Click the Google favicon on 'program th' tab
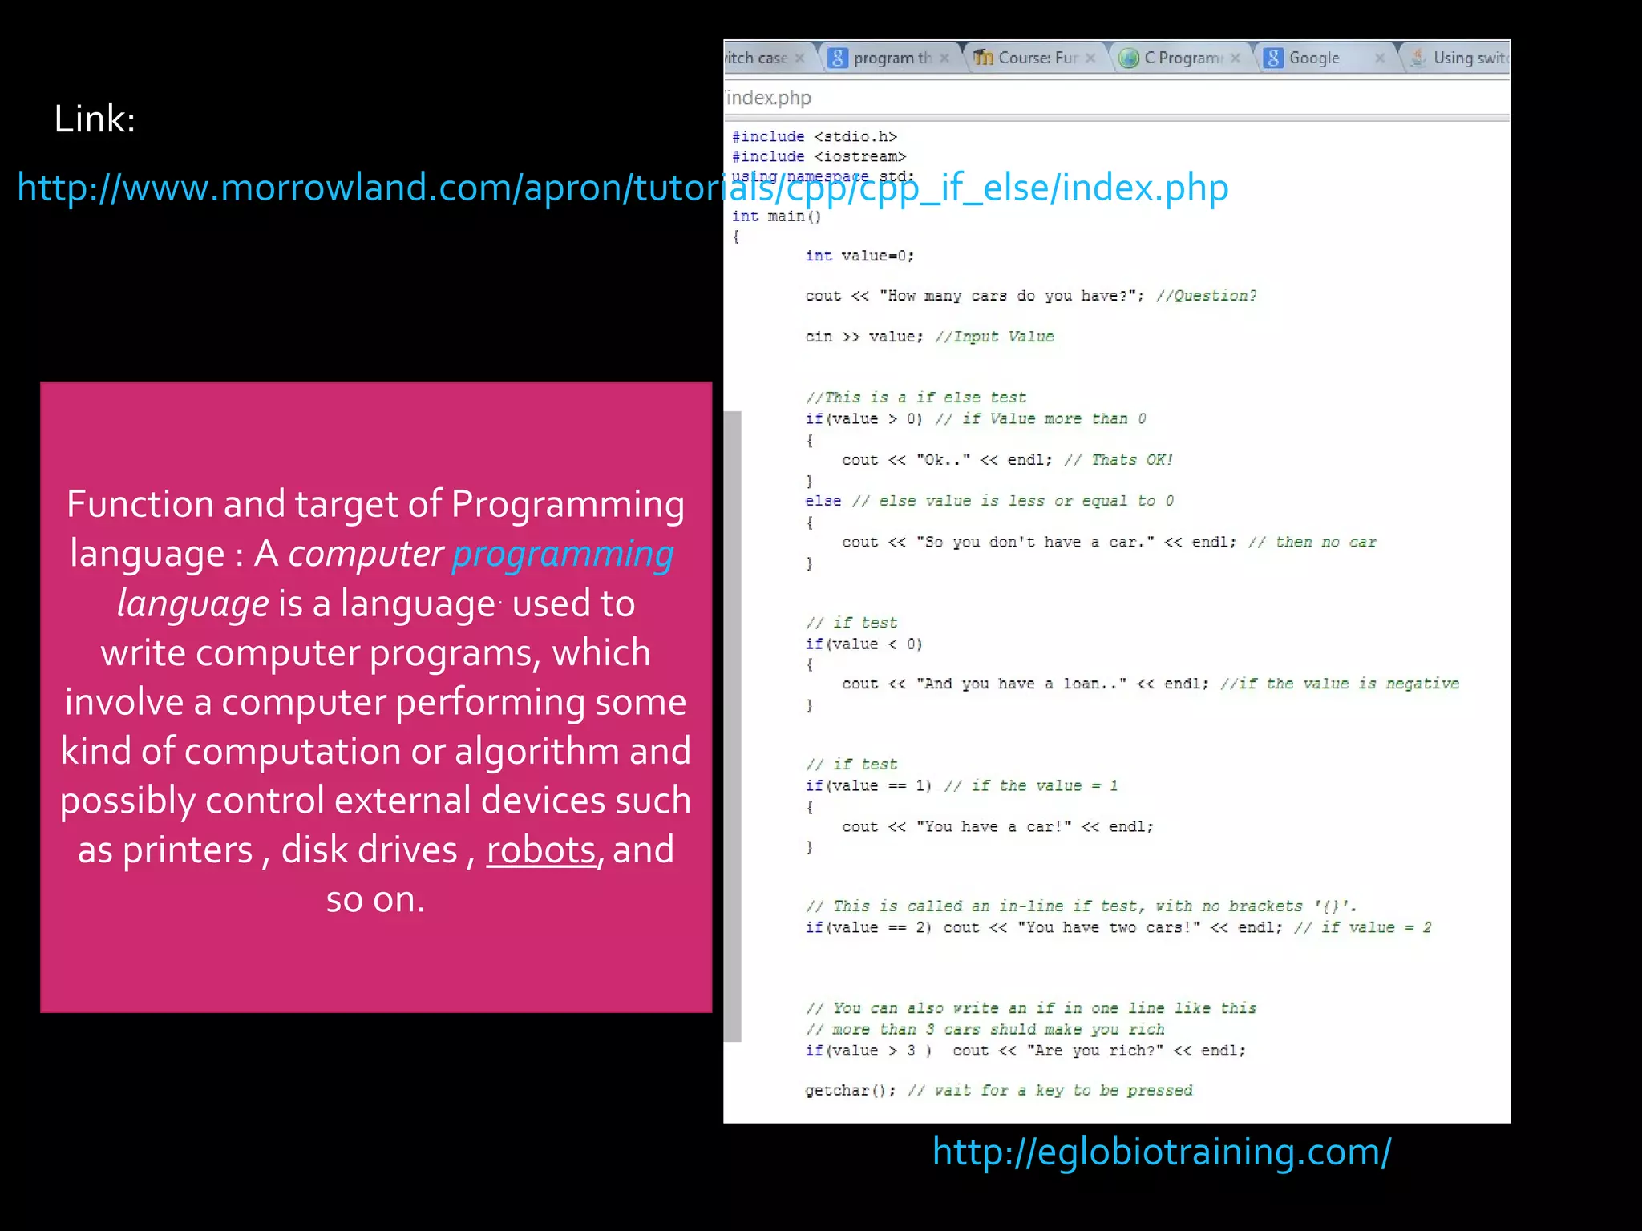 pos(838,58)
